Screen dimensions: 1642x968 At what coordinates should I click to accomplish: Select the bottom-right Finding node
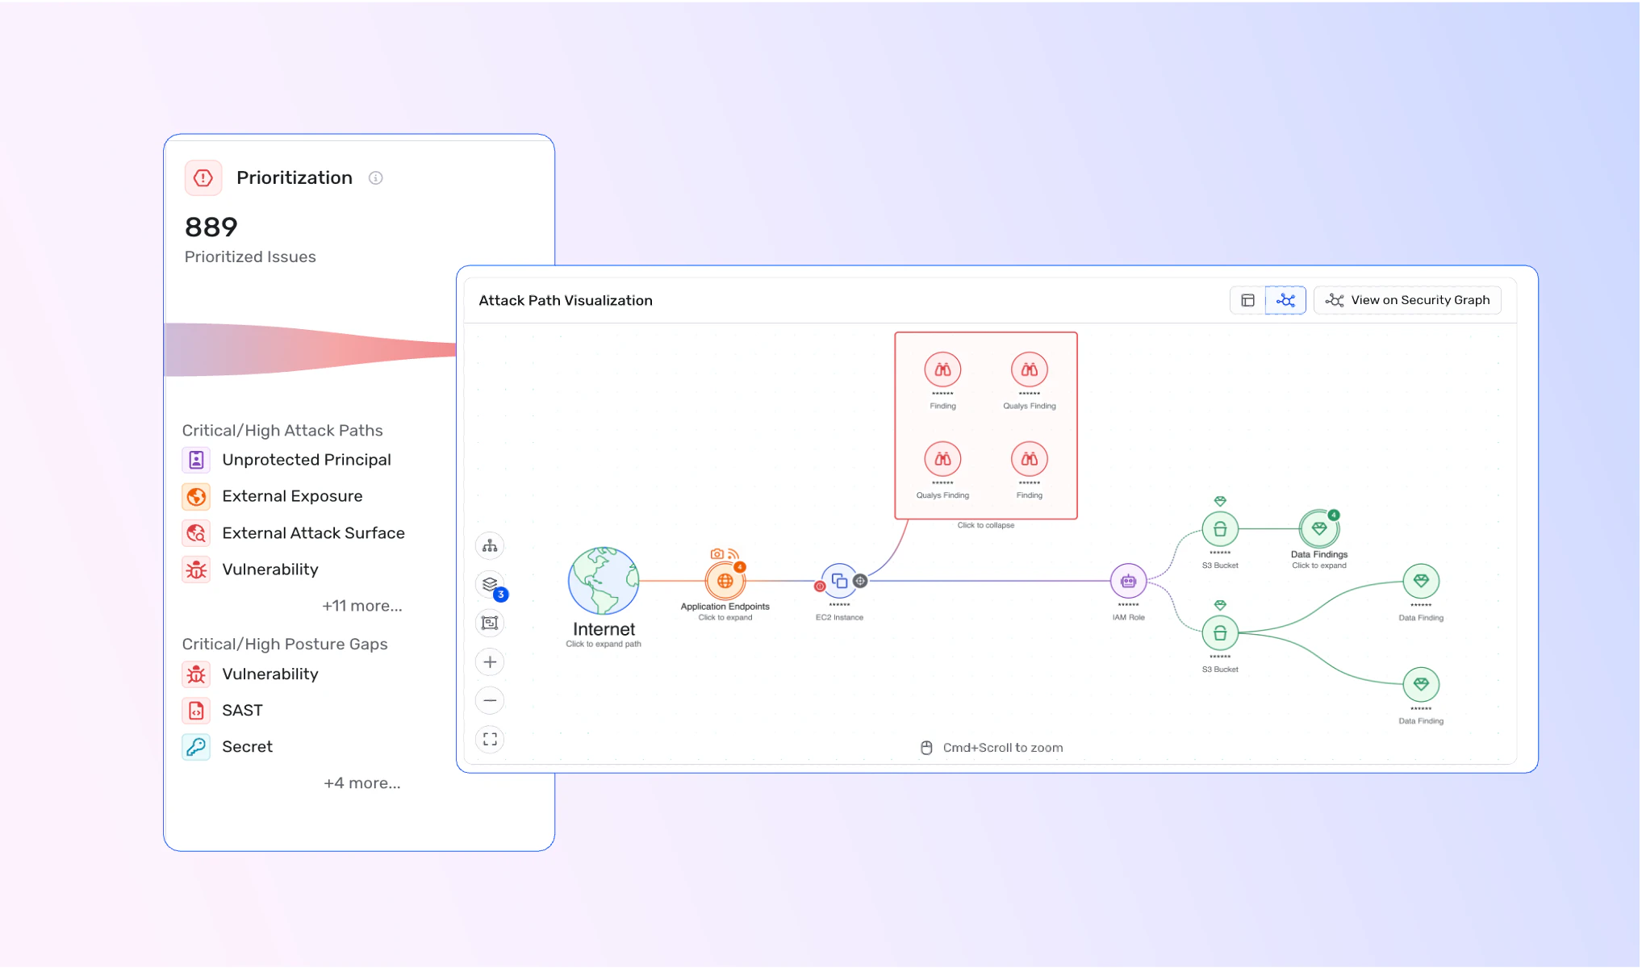(1030, 459)
